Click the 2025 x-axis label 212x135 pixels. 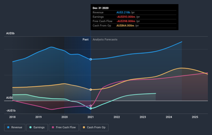[195, 117]
